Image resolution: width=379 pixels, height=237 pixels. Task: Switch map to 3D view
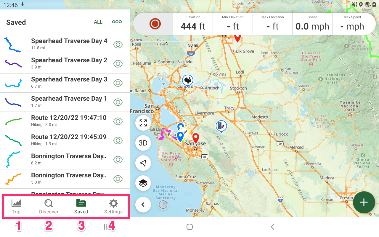(x=143, y=143)
